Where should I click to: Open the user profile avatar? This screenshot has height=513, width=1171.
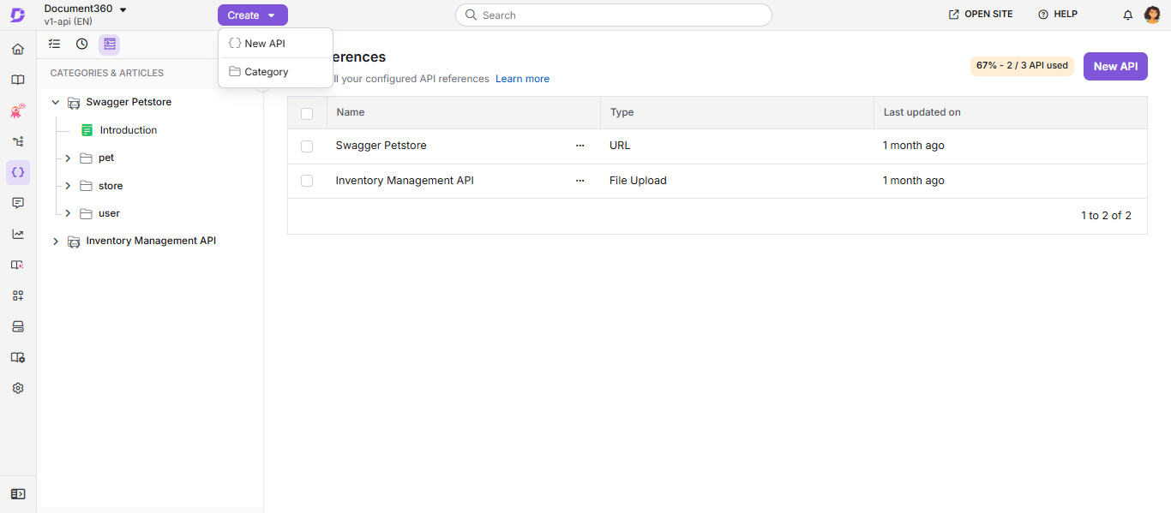(x=1152, y=15)
